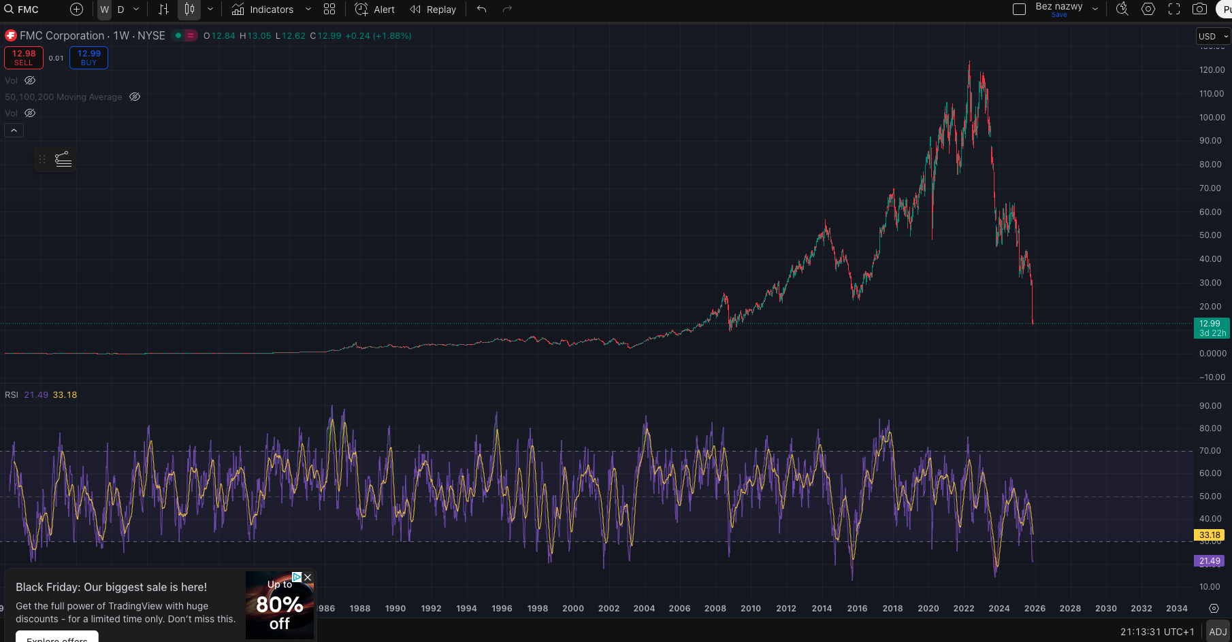Toggle visibility of the first Vol indicator
This screenshot has width=1232, height=642.
click(x=30, y=81)
